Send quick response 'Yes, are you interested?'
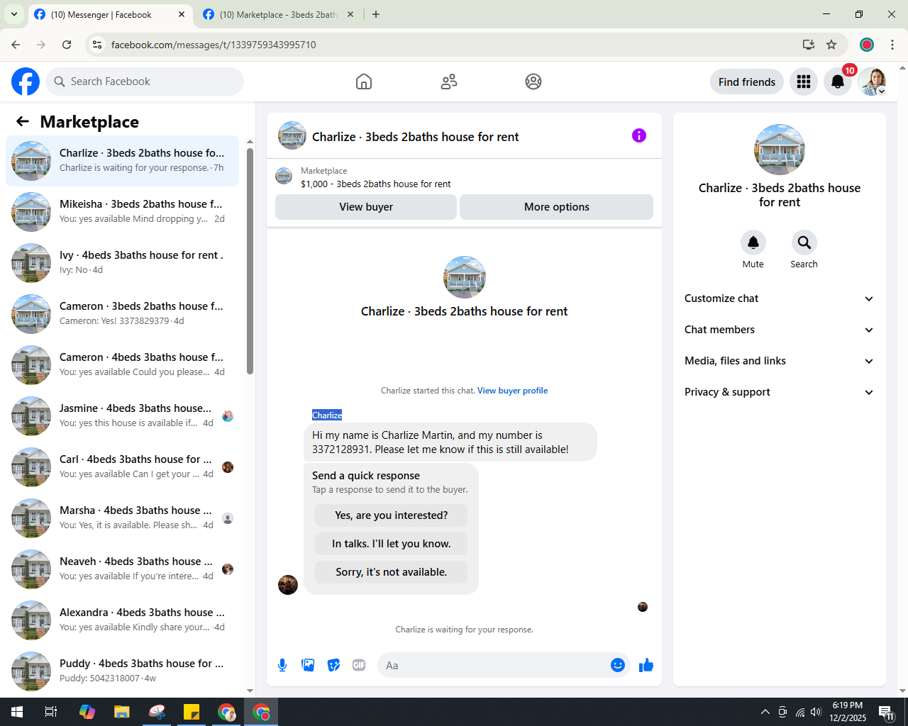Viewport: 908px width, 726px height. (392, 515)
